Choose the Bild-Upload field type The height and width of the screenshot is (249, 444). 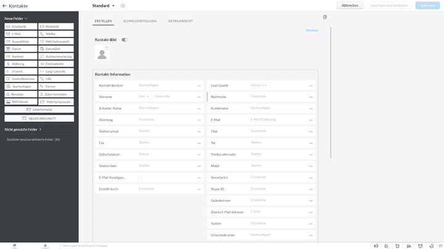[22, 101]
